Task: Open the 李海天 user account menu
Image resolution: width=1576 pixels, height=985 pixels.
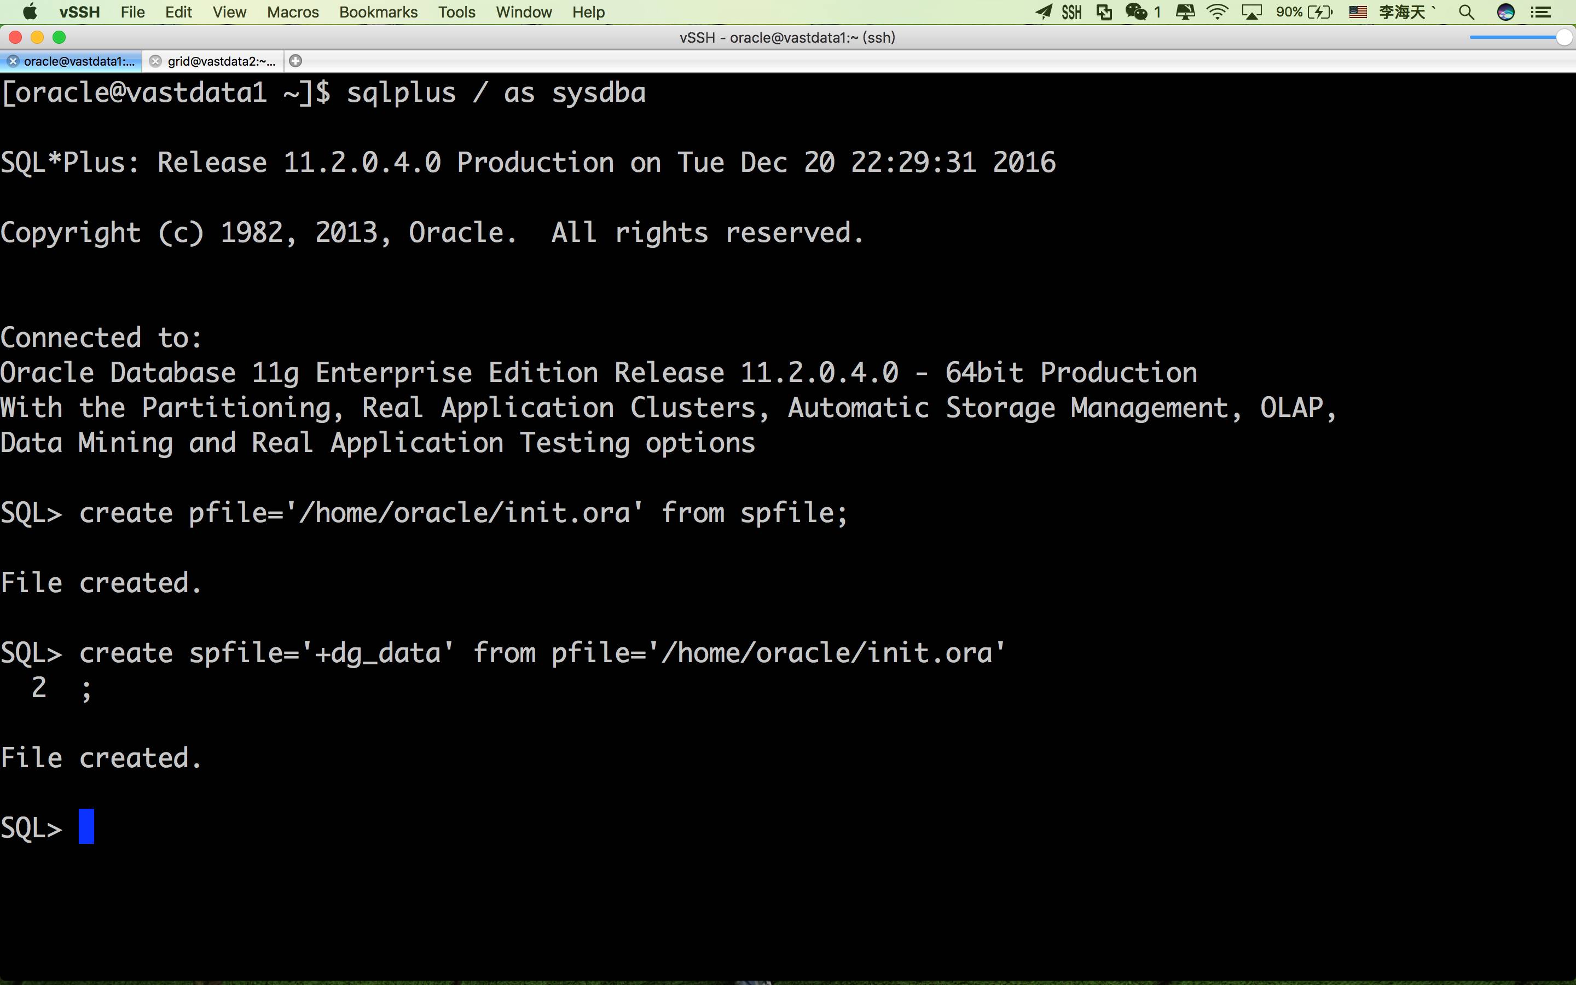Action: coord(1407,11)
